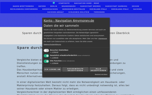Select Sachsen in the navigation

point(137,9)
